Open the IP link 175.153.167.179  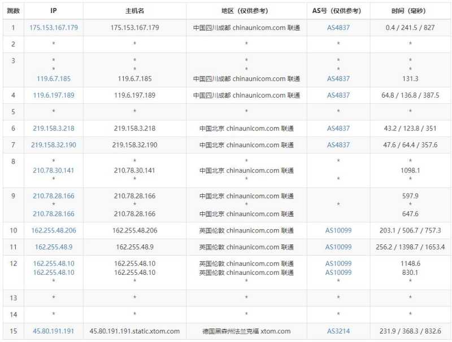(x=53, y=27)
